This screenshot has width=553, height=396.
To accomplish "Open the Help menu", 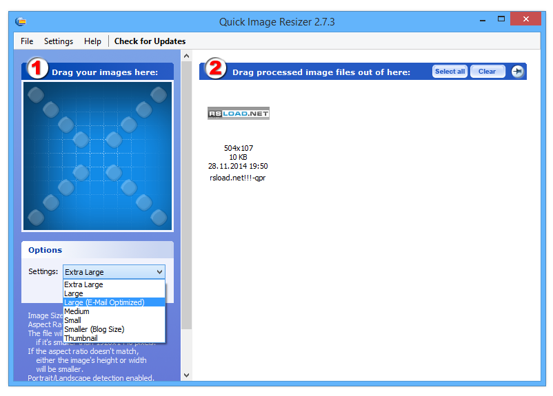I will [92, 41].
